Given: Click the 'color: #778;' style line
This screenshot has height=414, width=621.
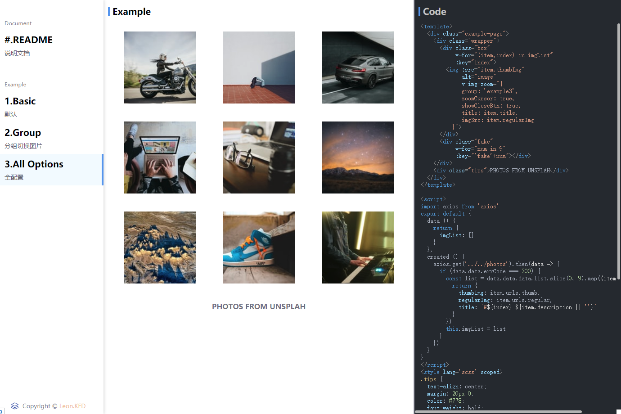Looking at the screenshot, I should click(x=445, y=401).
